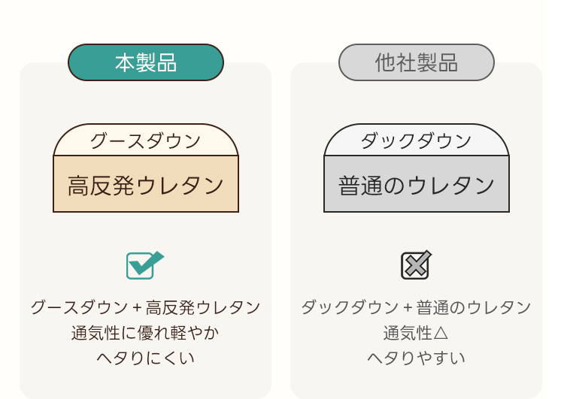Click the グースダウン + 高反発ウレタン text line
Screen dimensions: 564x399
146,307
